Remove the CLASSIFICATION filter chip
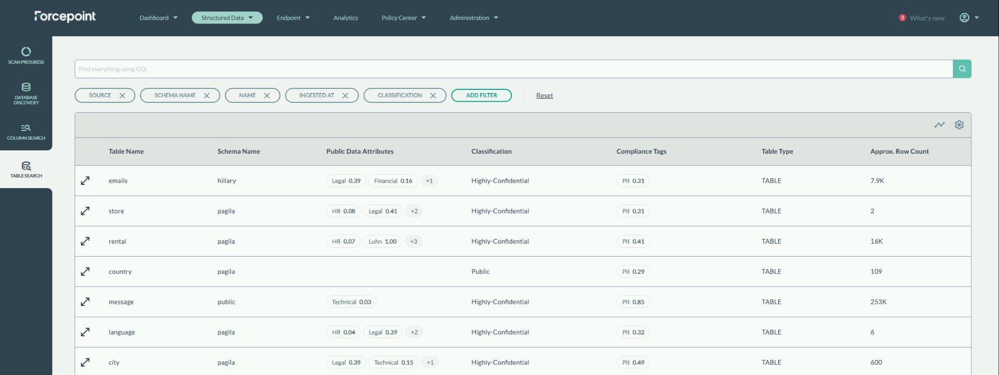 433,96
